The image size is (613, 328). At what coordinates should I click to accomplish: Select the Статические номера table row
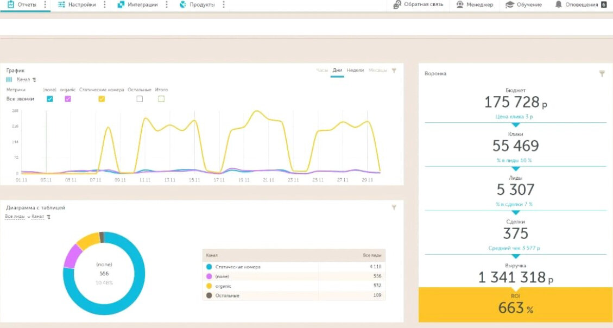pos(294,267)
